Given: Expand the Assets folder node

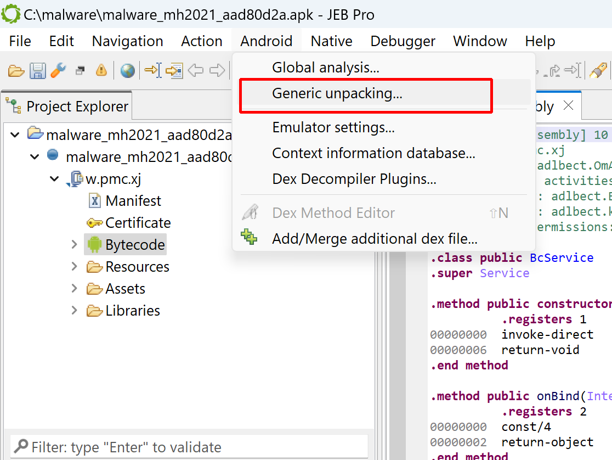Looking at the screenshot, I should (75, 288).
